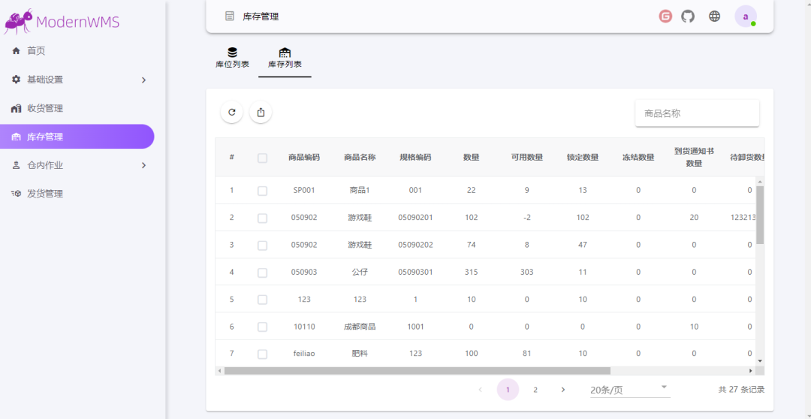811x419 pixels.
Task: Open the Gitee red G icon
Action: (x=665, y=17)
